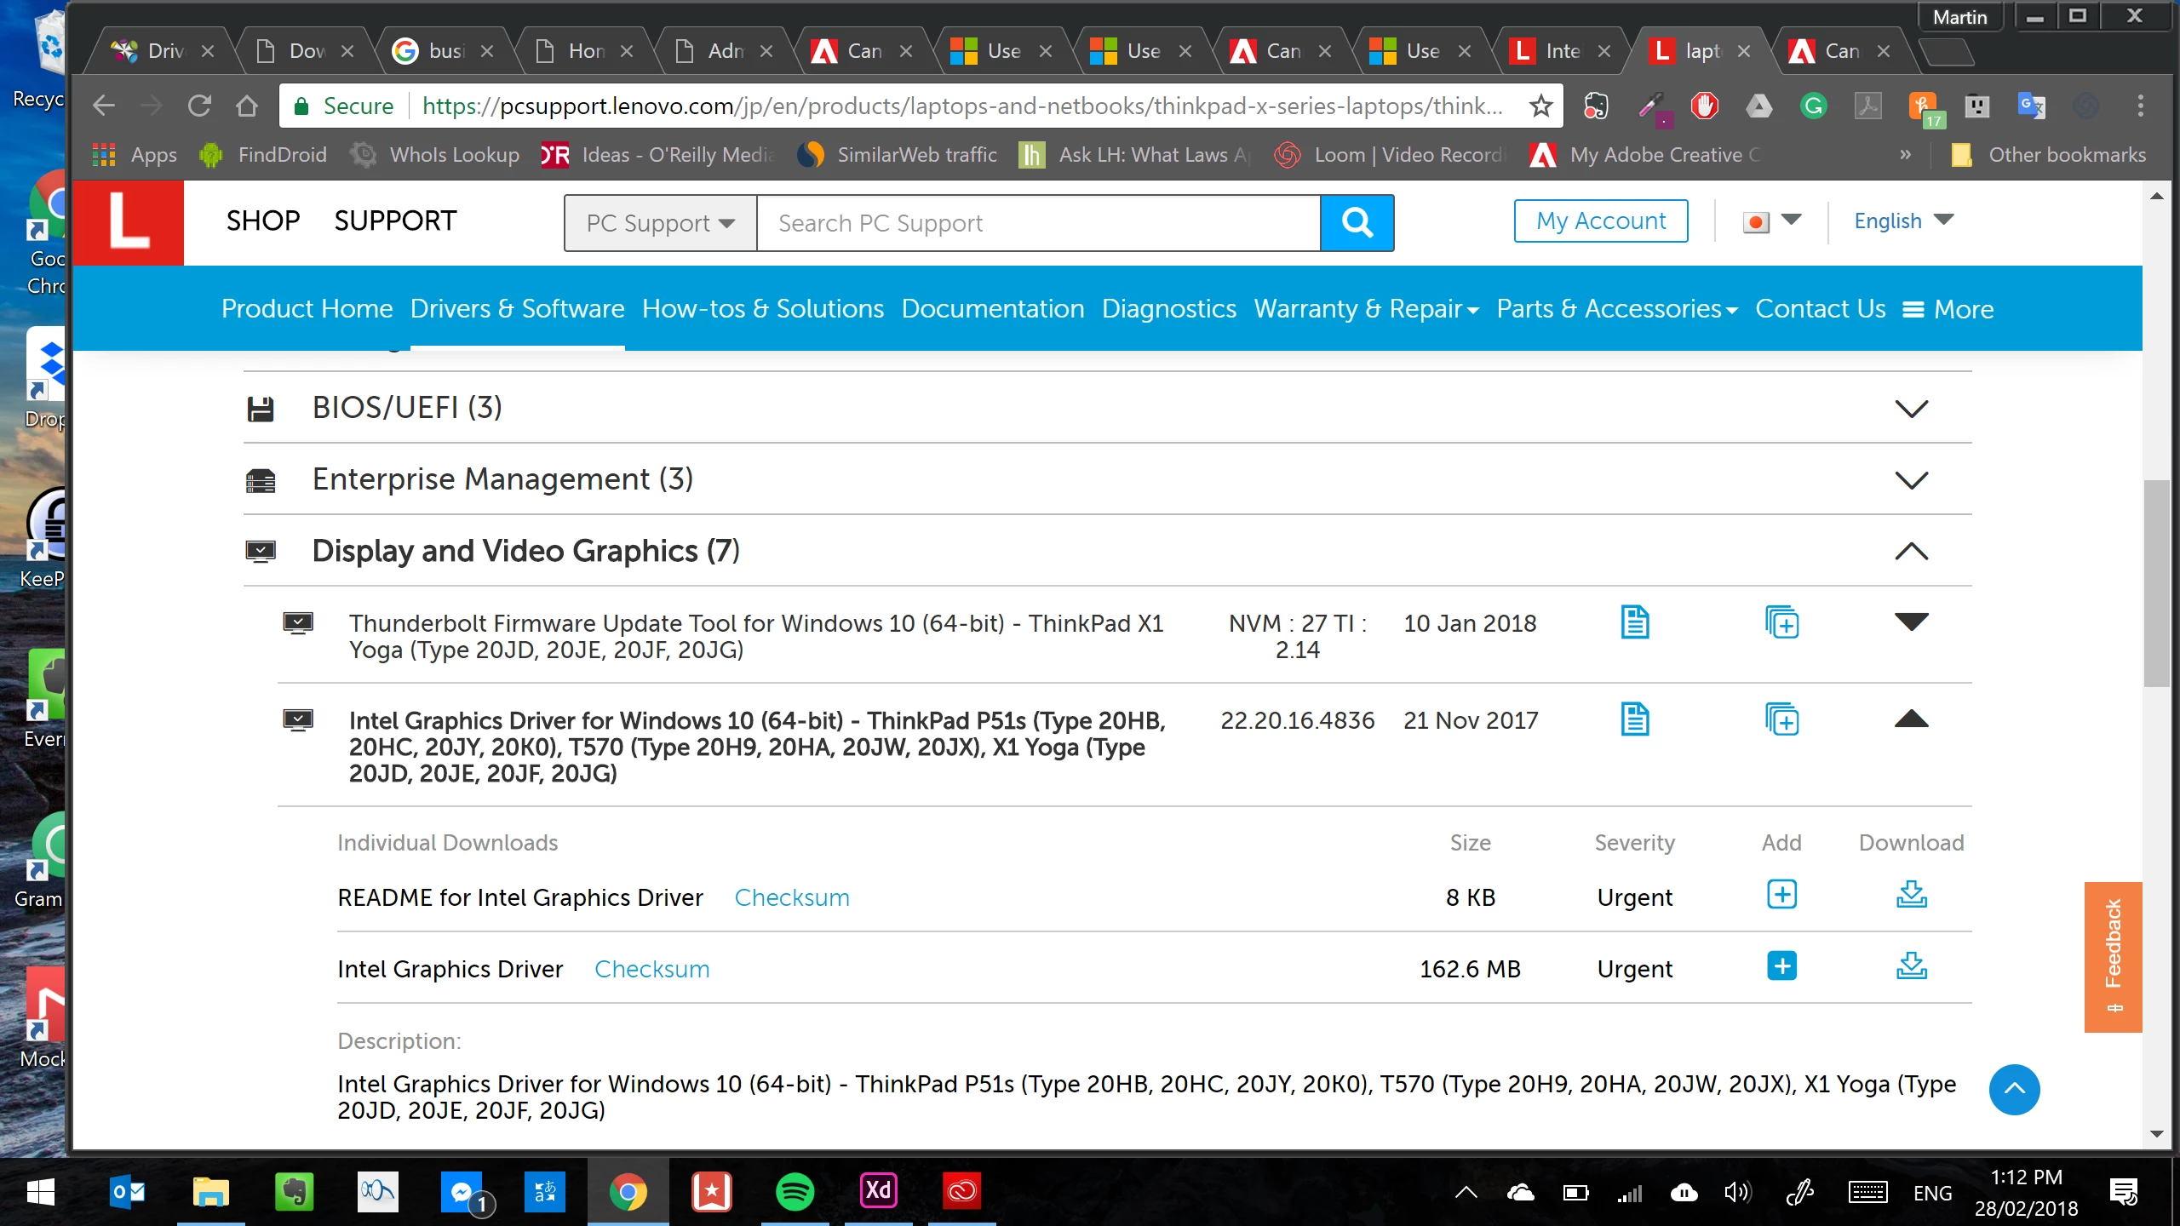Toggle add for Intel Graphics Driver download
The width and height of the screenshot is (2180, 1226).
(1781, 966)
